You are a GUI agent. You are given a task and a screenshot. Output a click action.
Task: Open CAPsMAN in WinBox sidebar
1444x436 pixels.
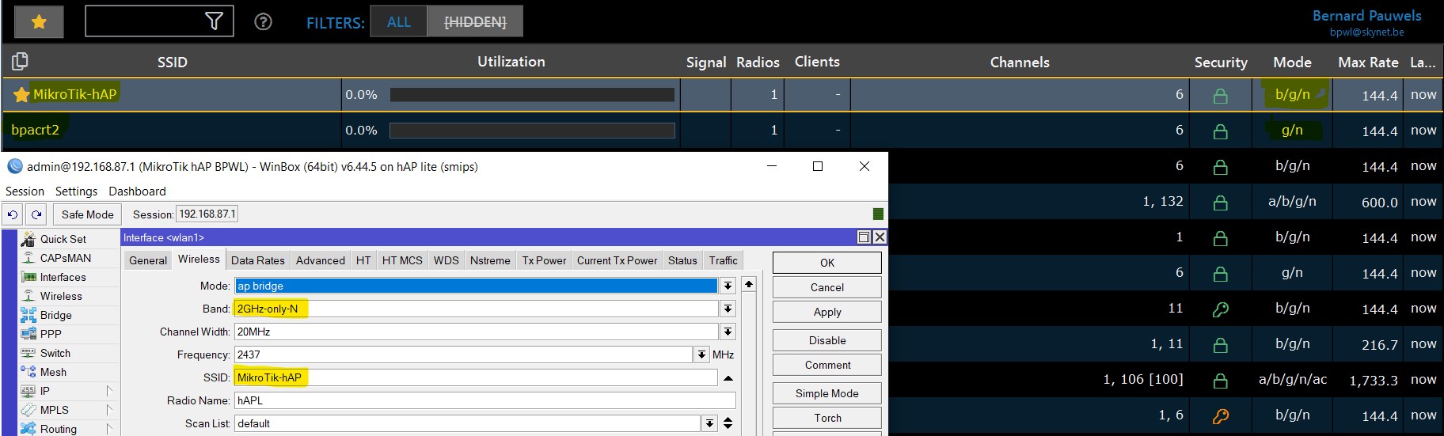pyautogui.click(x=66, y=258)
